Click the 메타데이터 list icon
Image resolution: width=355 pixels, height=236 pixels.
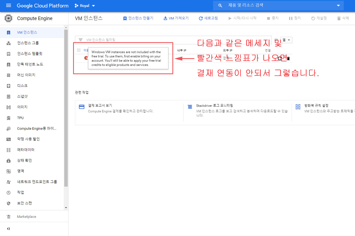9,150
